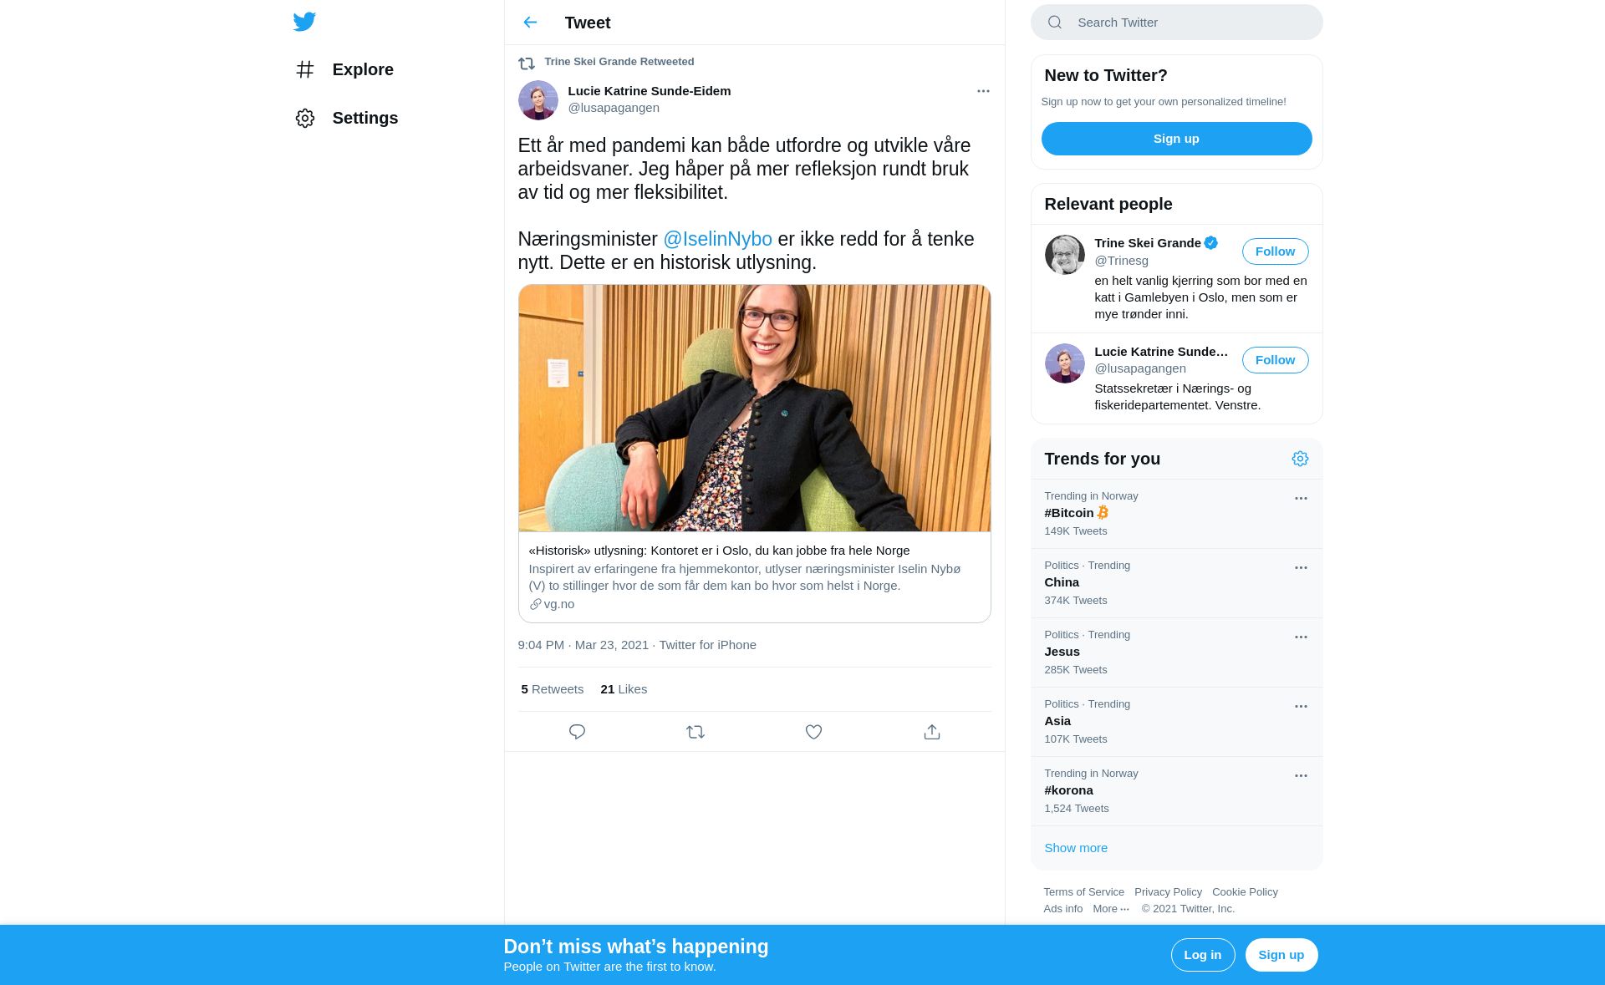Click the retweet icon beside 'Trine Skei Grande Retweeted'
The height and width of the screenshot is (985, 1605).
[527, 63]
